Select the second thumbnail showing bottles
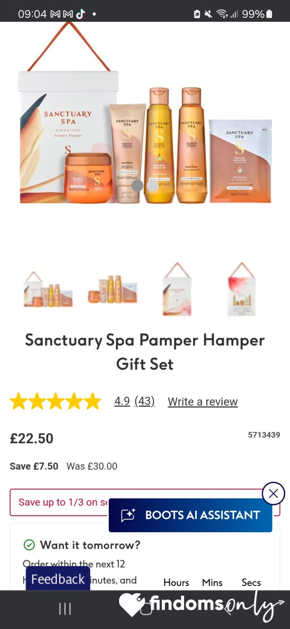 (112, 289)
